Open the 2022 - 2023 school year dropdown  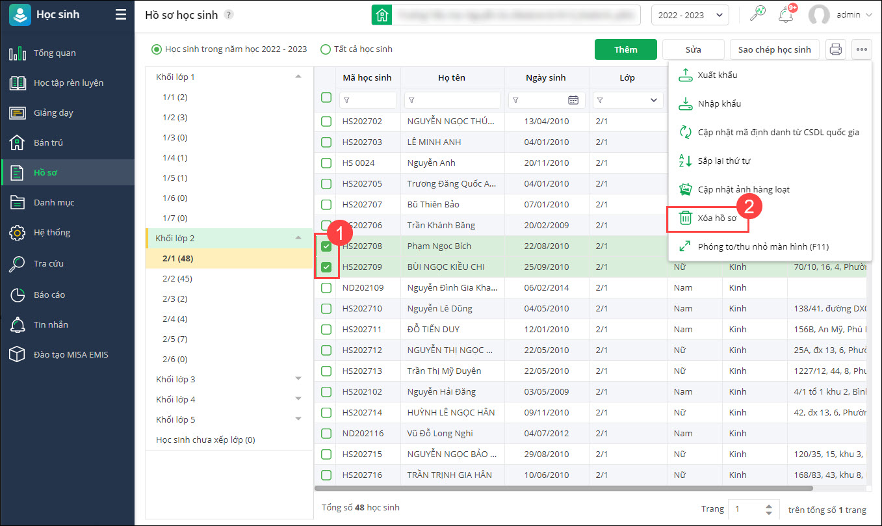(690, 15)
